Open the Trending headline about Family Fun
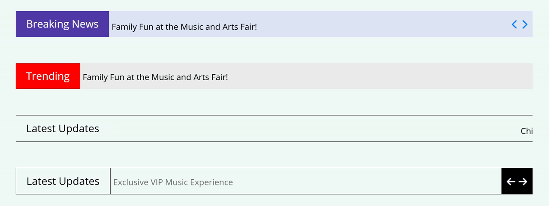The height and width of the screenshot is (206, 549). click(155, 77)
